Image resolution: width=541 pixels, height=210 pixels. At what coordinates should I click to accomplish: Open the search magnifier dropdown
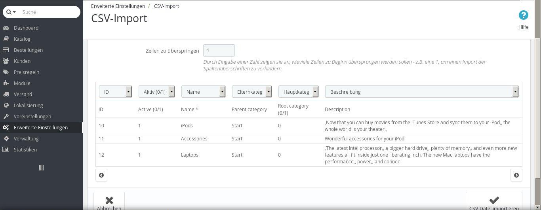pyautogui.click(x=11, y=12)
